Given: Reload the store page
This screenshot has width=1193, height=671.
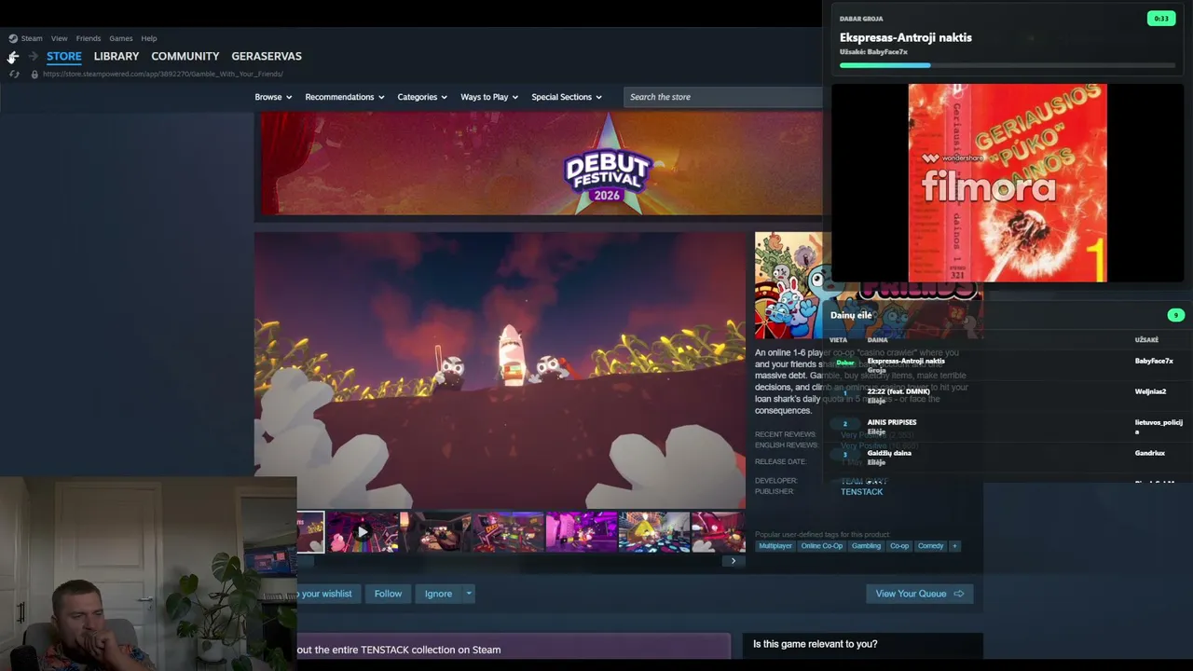Looking at the screenshot, I should pos(14,74).
